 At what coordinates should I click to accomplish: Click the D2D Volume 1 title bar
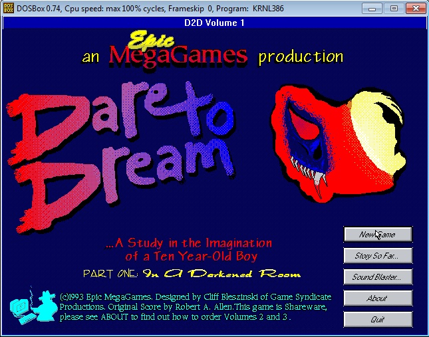tap(214, 23)
